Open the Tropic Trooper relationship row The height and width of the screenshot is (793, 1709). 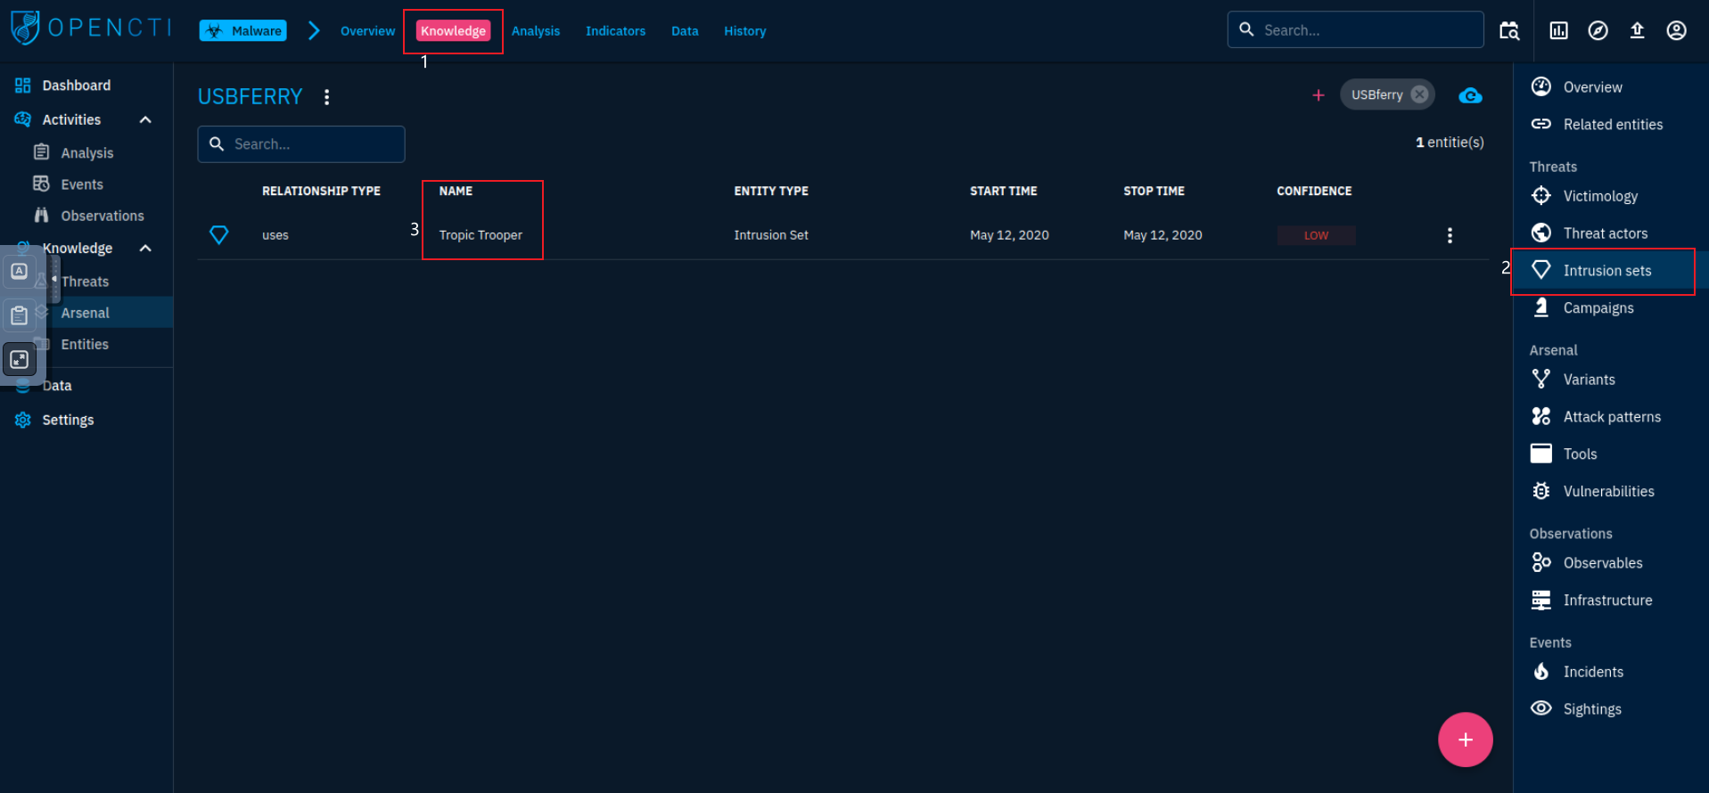[x=843, y=235]
